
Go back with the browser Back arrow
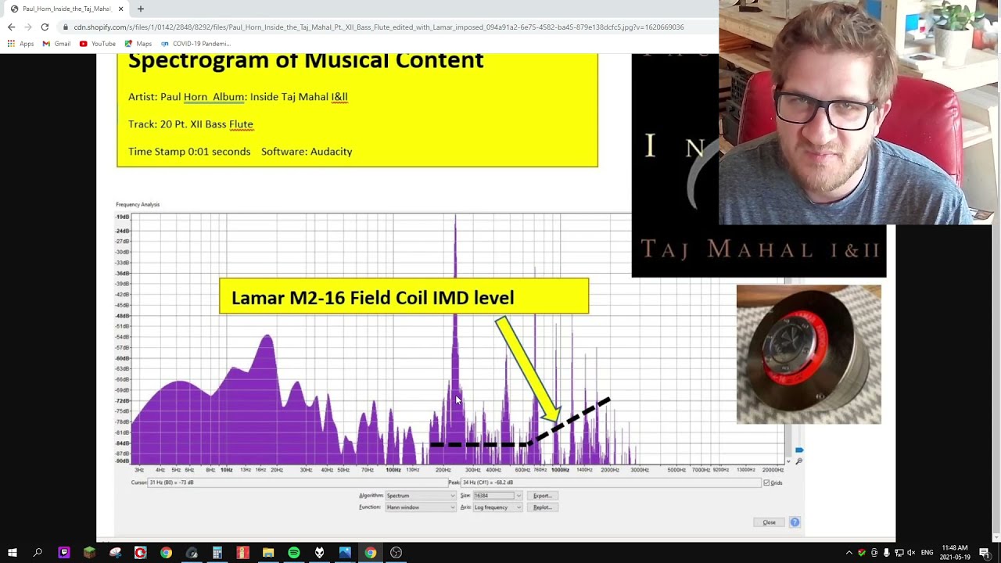[x=11, y=27]
